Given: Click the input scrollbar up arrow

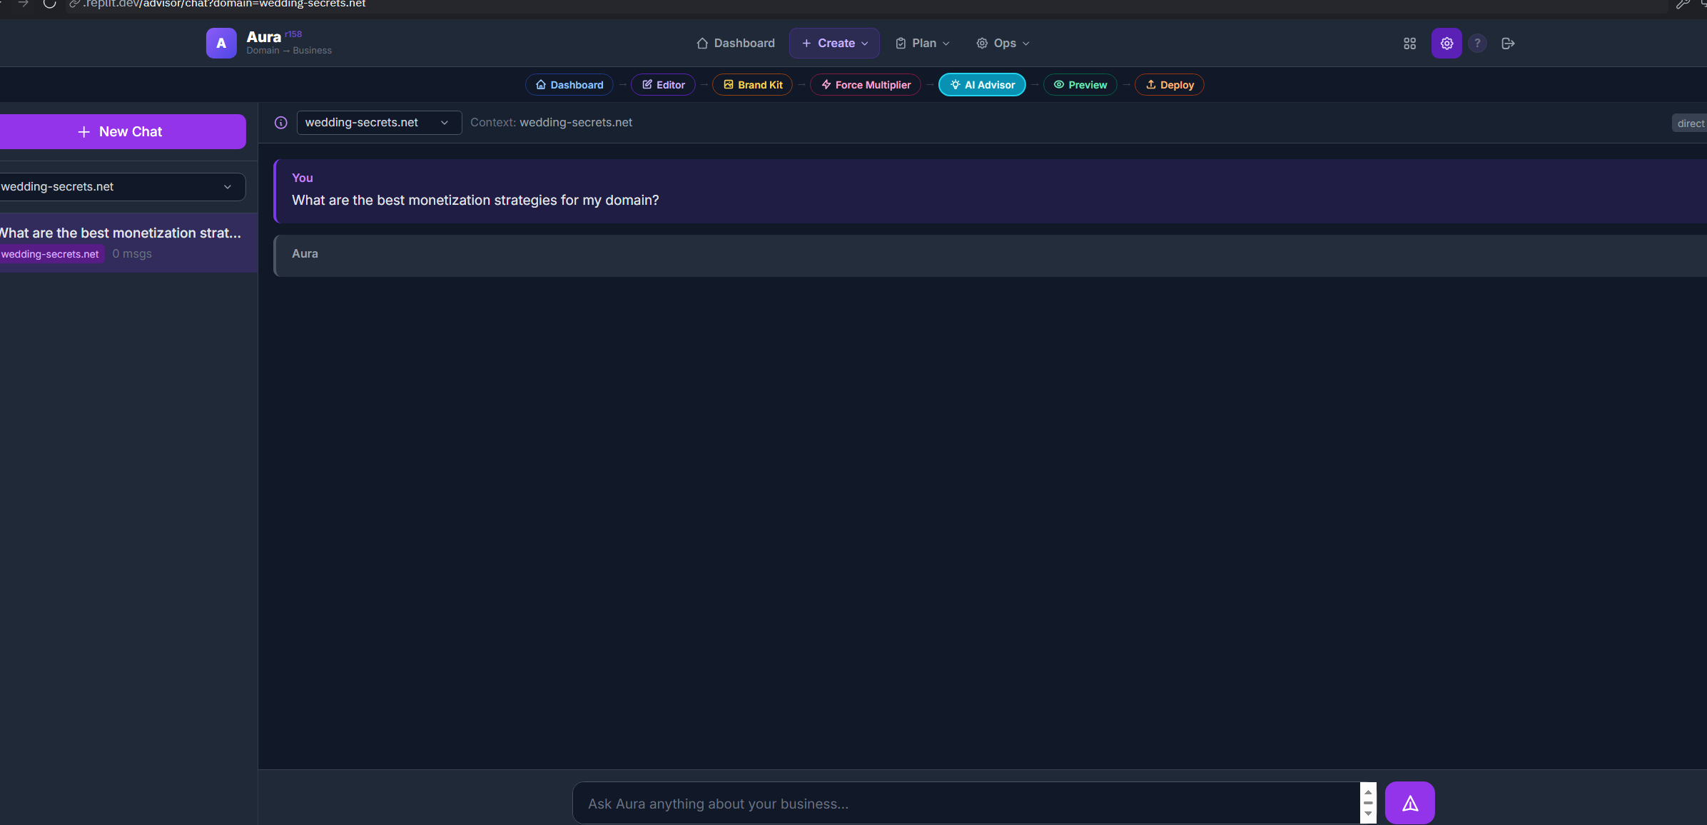Looking at the screenshot, I should pos(1368,792).
